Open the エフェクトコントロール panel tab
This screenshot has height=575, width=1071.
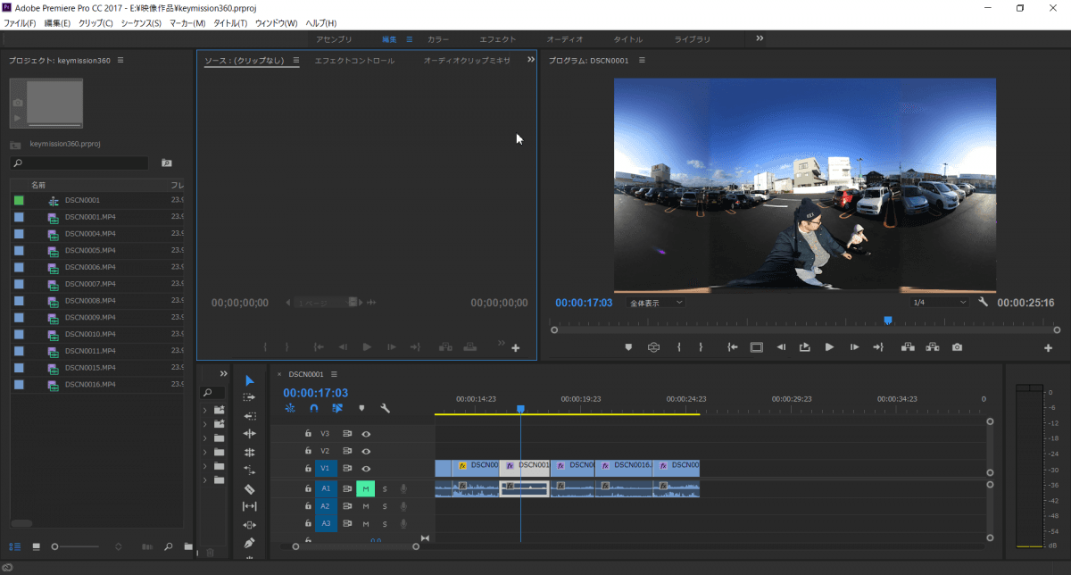[354, 60]
